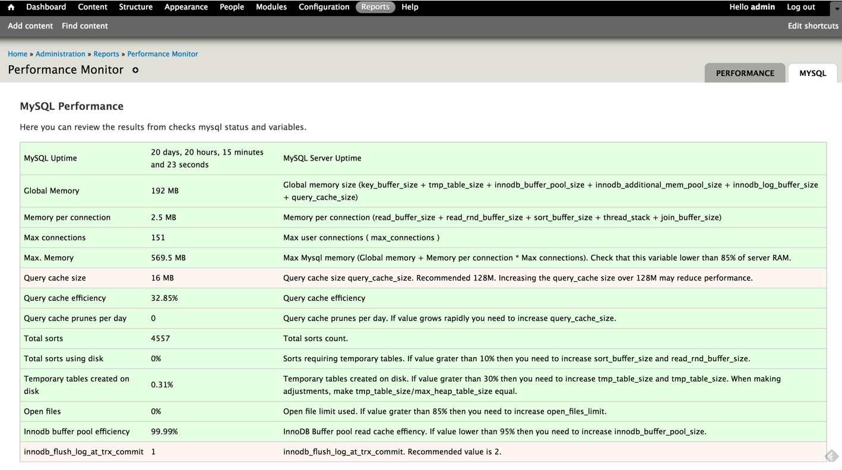Viewport: 842px width, 470px height.
Task: Go to the Structure menu
Action: click(x=135, y=7)
